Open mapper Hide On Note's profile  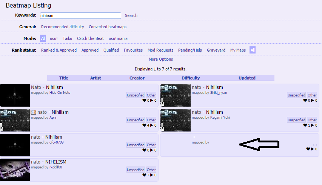(60, 93)
